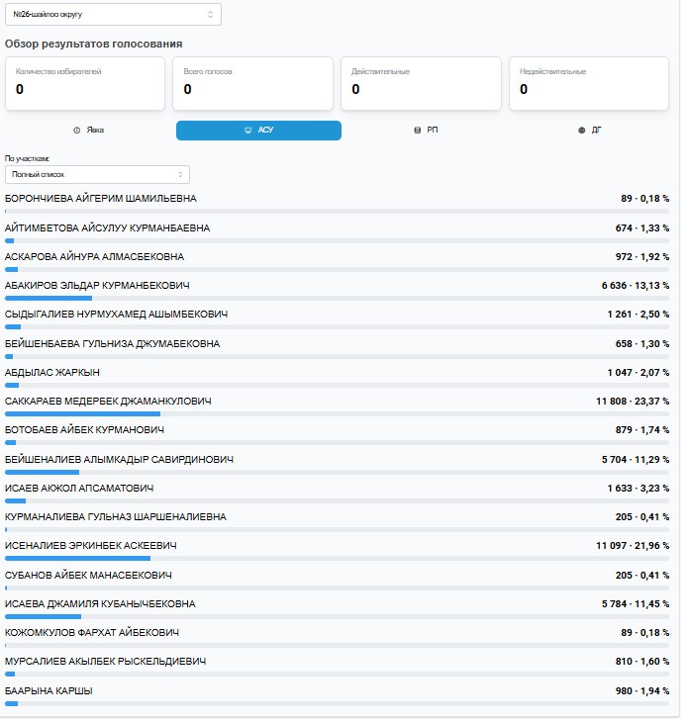Click the database icon beside РП
This screenshot has height=723, width=689.
click(417, 131)
